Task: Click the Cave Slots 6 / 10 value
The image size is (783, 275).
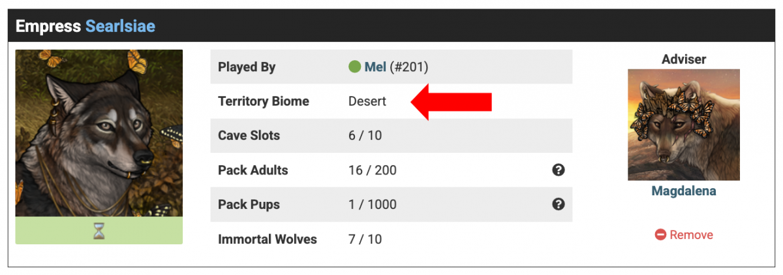Action: [365, 136]
